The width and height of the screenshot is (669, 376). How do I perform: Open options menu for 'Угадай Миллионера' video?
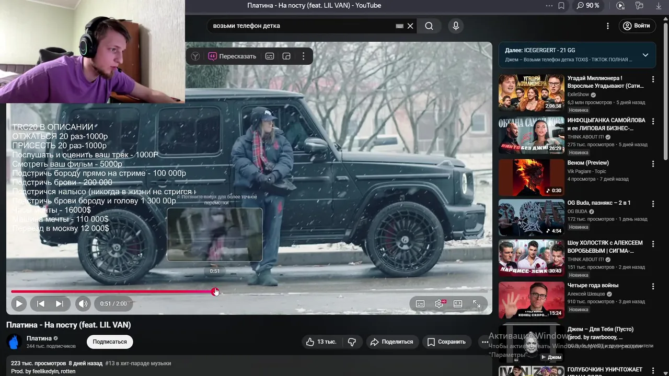click(653, 79)
